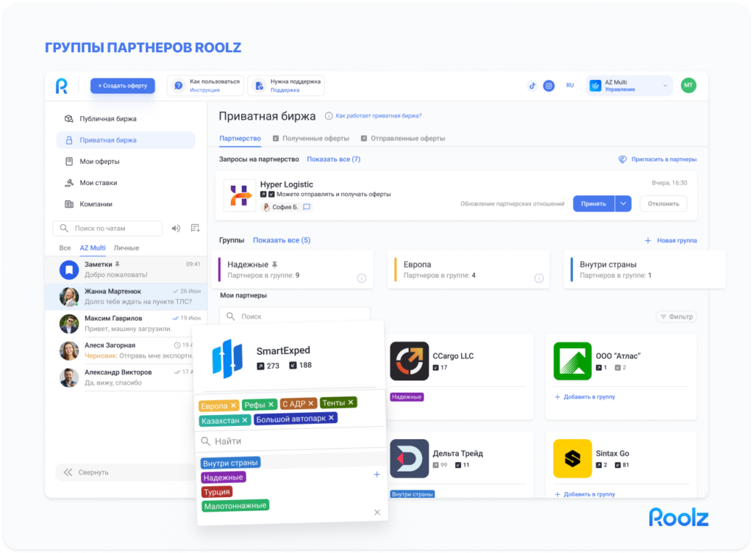
Task: Open 'Компании' via the building icon
Action: [x=68, y=204]
